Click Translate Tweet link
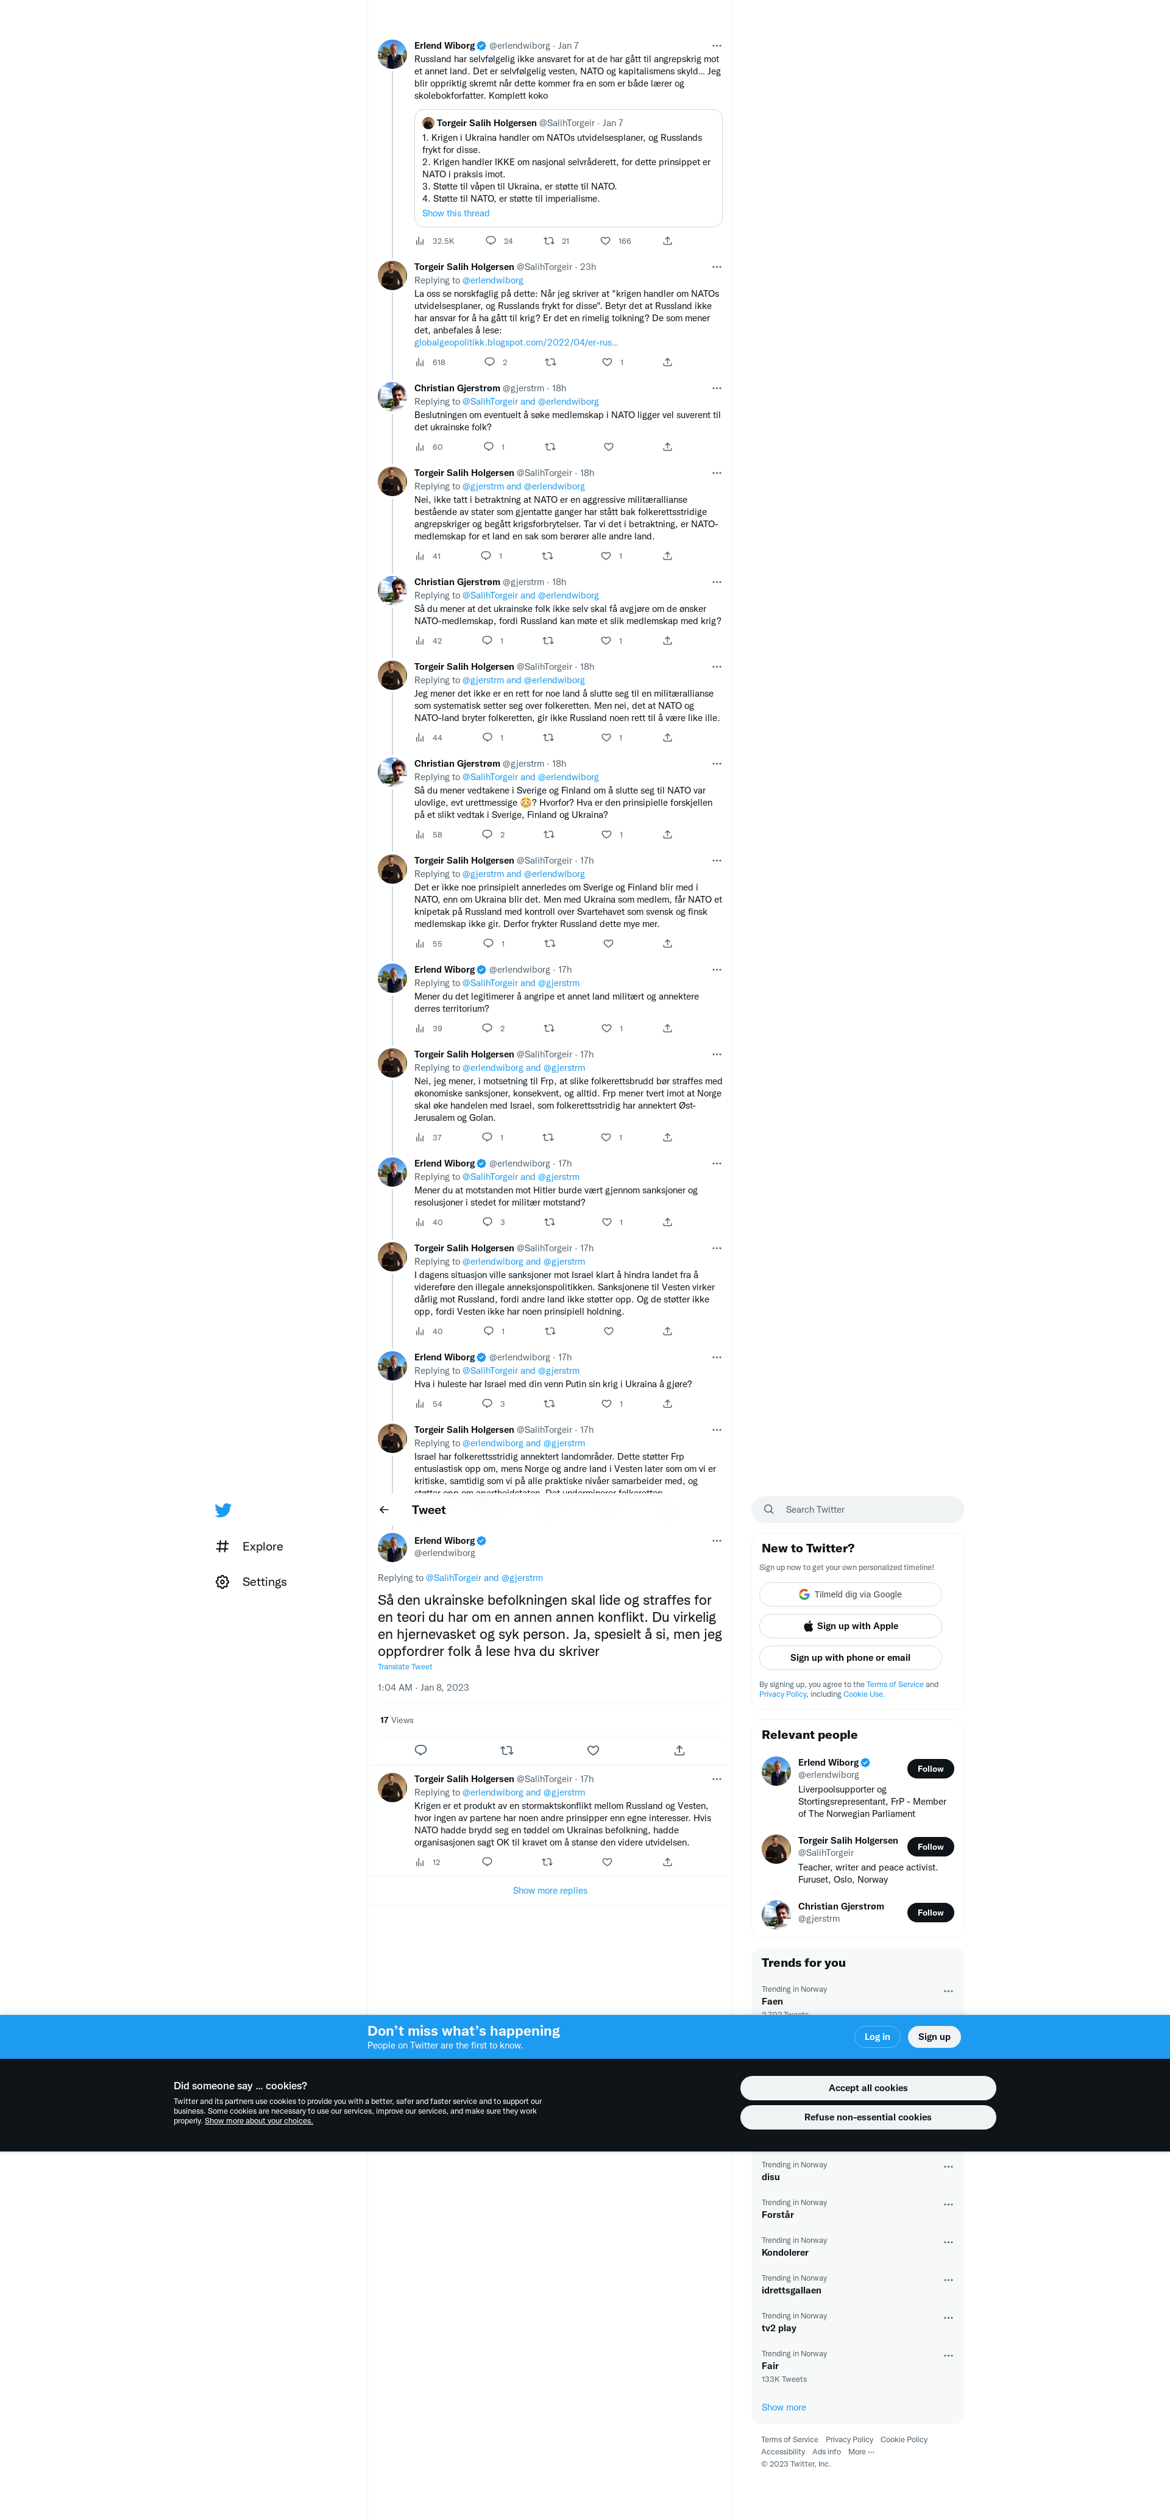The width and height of the screenshot is (1170, 2519). pos(405,1666)
